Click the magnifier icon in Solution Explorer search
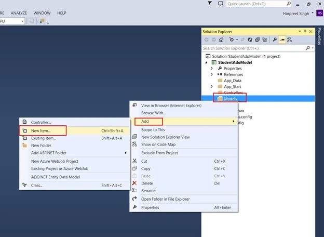This screenshot has width=324, height=237. [308, 48]
